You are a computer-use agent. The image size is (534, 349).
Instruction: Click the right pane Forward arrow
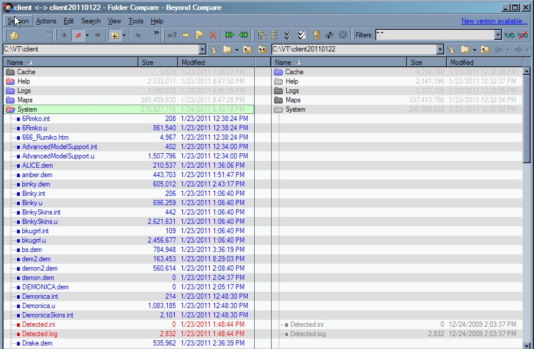pos(518,50)
